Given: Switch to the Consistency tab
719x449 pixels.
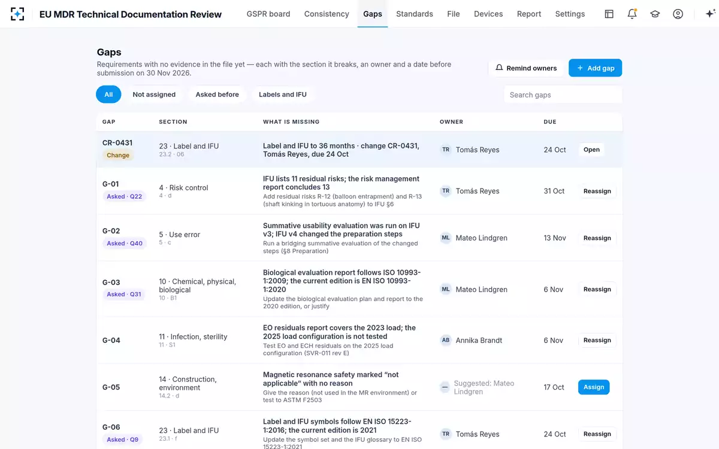Looking at the screenshot, I should click(327, 14).
